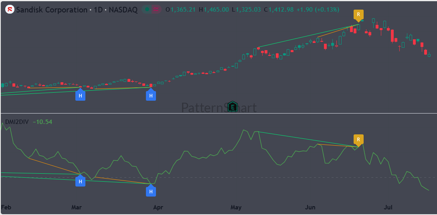Select the March H marker in DMI2DIV pane
Screen dimensions: 437x215
[x=80, y=181]
